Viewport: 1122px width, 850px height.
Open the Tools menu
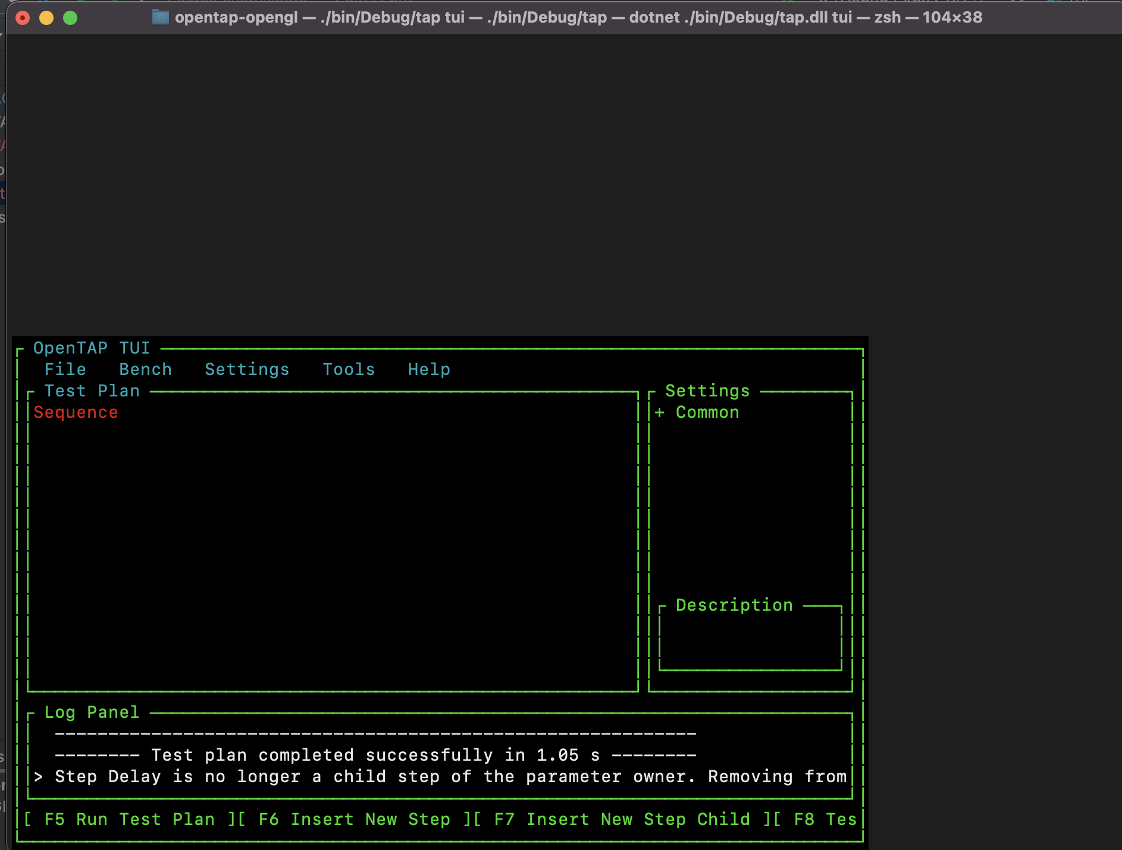(349, 370)
